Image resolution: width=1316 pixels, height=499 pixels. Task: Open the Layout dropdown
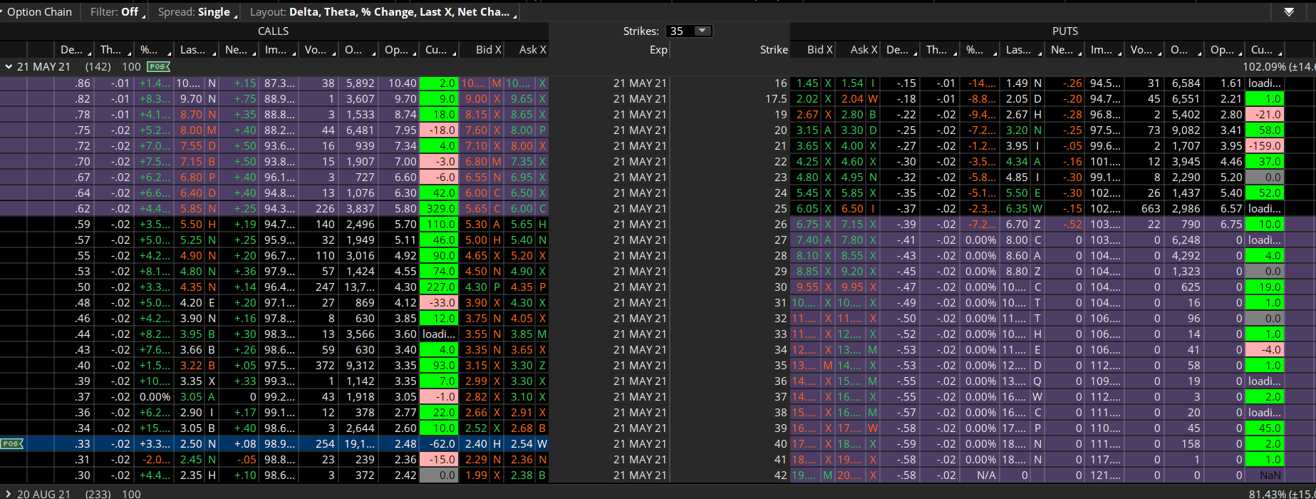pos(383,12)
